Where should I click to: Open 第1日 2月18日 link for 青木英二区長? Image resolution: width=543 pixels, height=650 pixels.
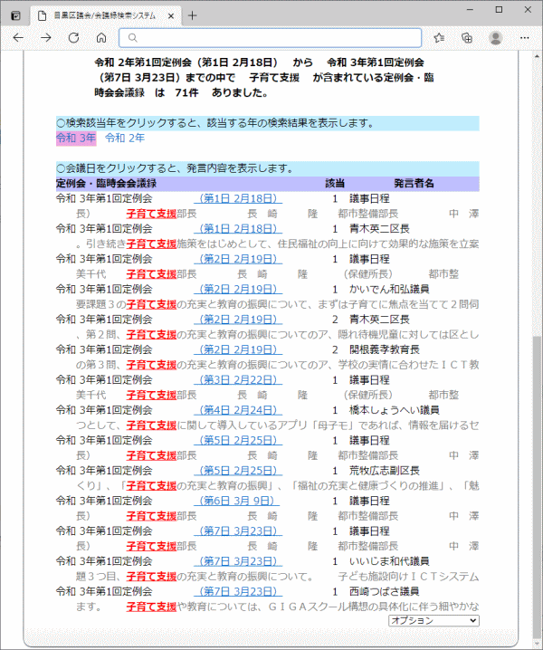(x=238, y=229)
